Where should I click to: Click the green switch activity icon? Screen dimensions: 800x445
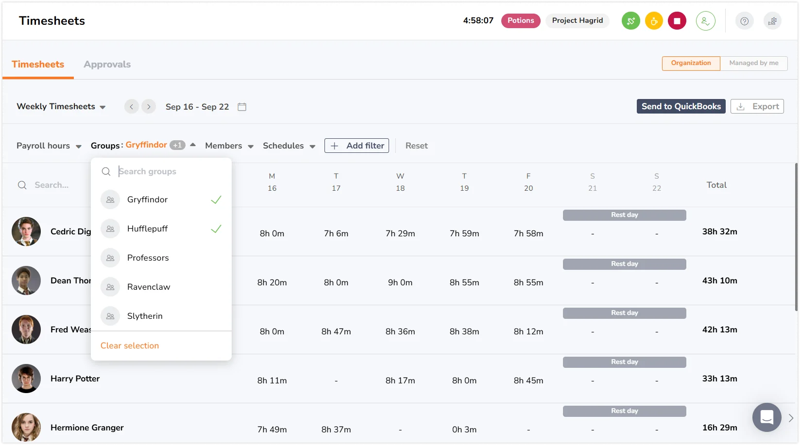(630, 21)
